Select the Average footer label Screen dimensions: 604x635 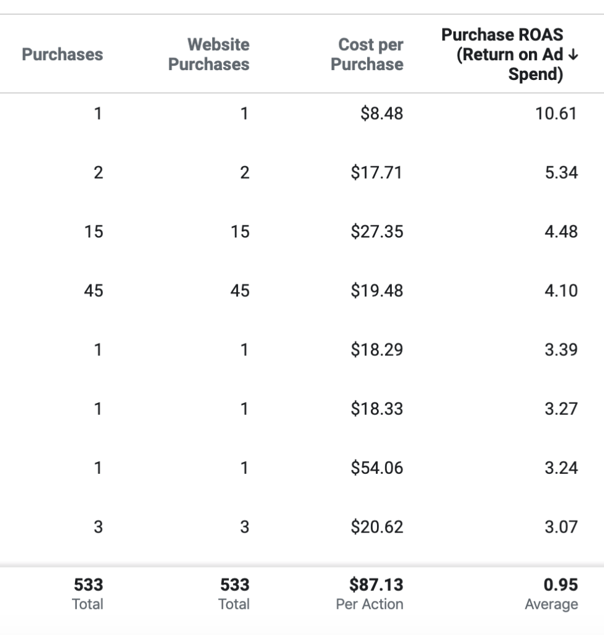click(551, 604)
